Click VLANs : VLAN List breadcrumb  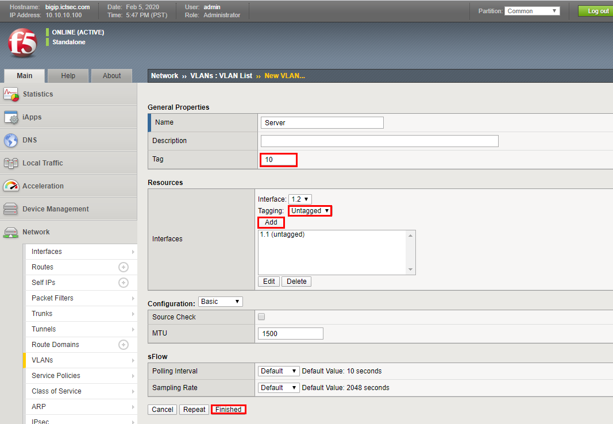click(x=221, y=76)
